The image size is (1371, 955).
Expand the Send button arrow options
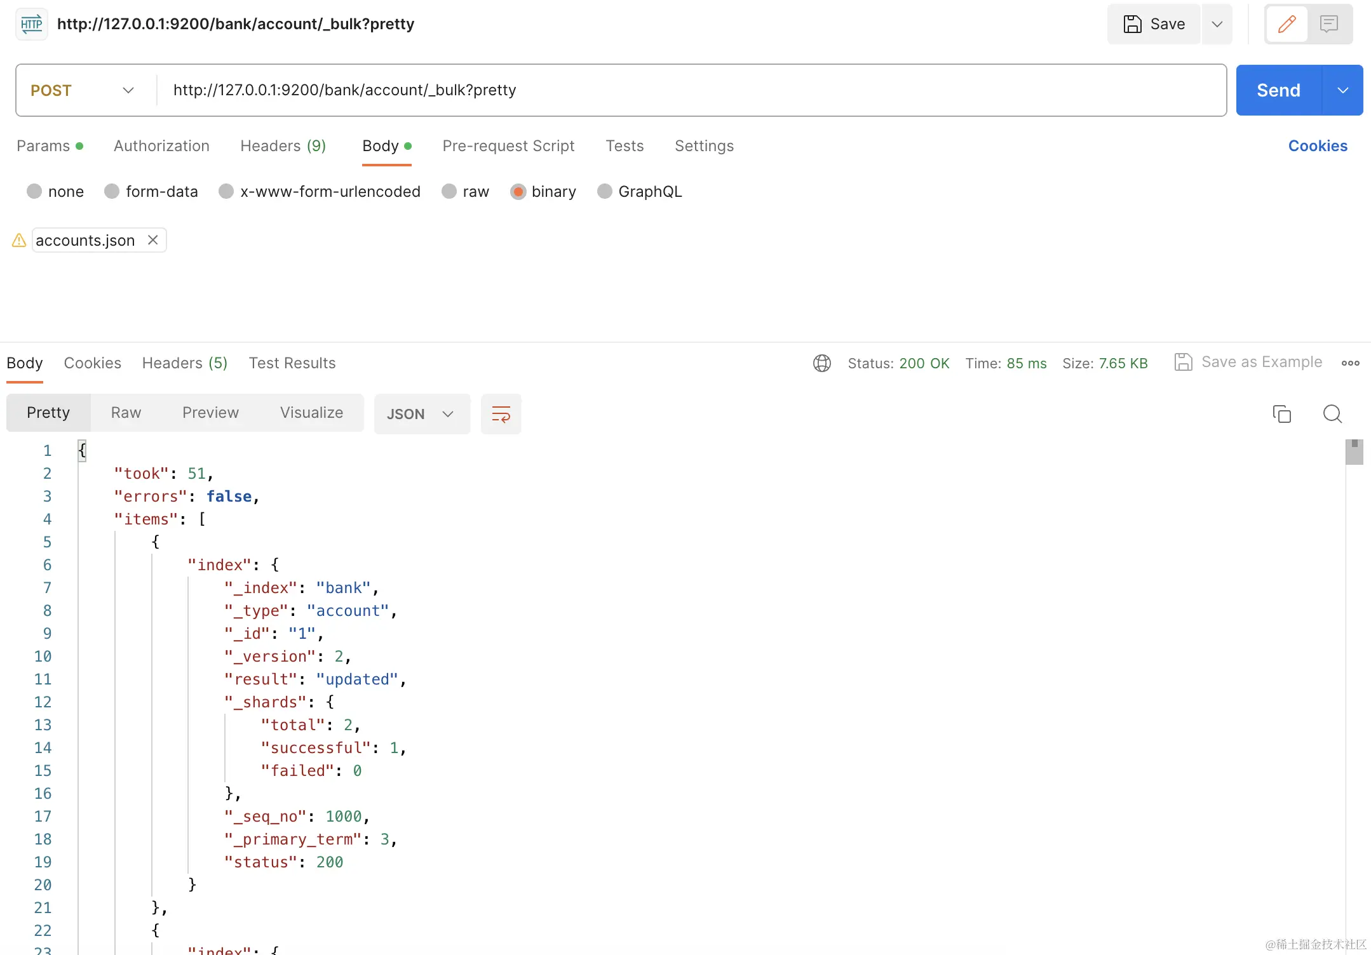(1342, 90)
